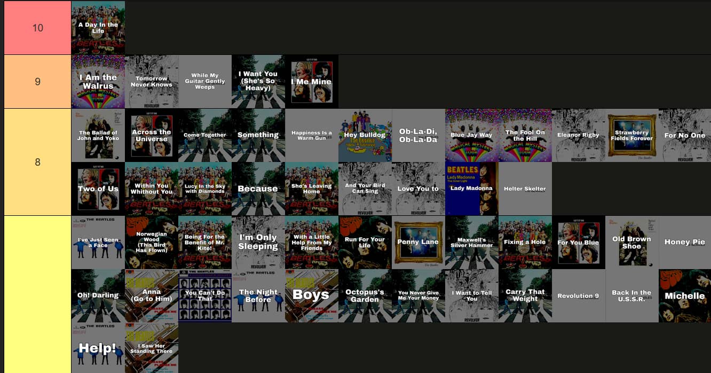Screen dimensions: 711x373
Task: Click the 'Blue Jay Way' tile
Action: pos(472,135)
